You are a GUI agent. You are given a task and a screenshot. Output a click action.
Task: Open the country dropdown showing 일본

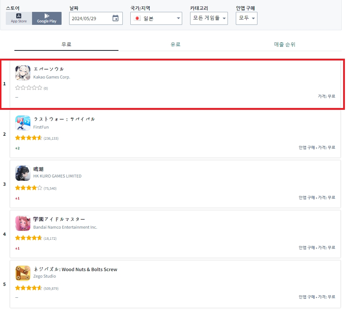(x=156, y=18)
